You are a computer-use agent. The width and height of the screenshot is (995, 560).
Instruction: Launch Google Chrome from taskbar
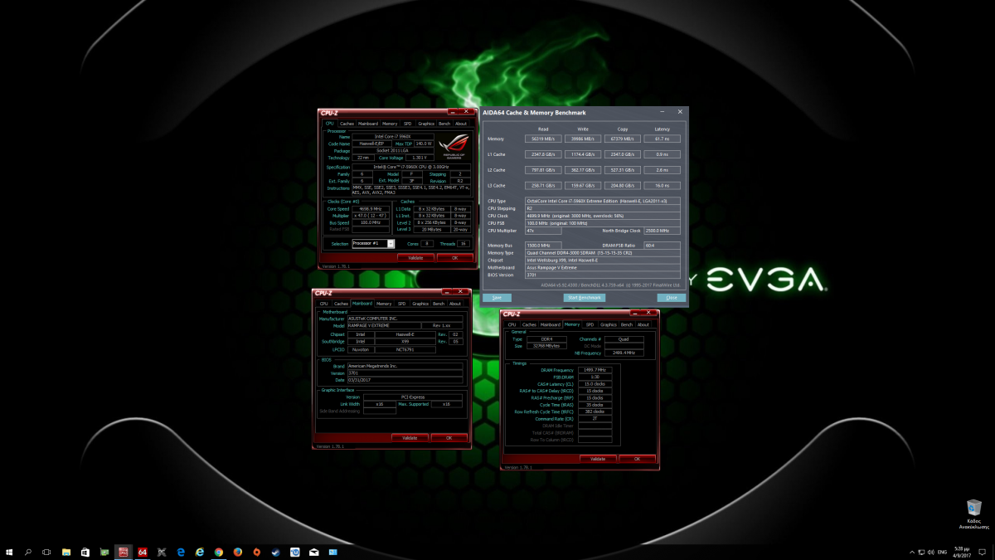(219, 552)
